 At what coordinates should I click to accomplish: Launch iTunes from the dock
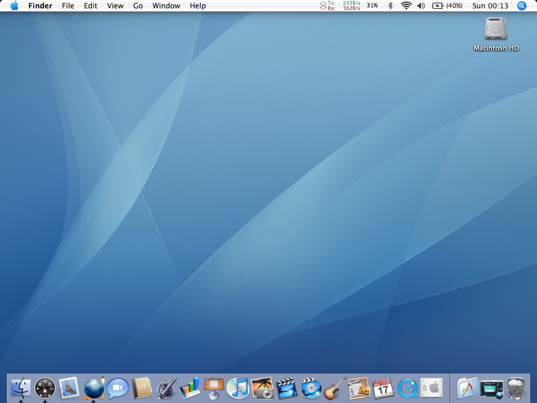tap(238, 388)
